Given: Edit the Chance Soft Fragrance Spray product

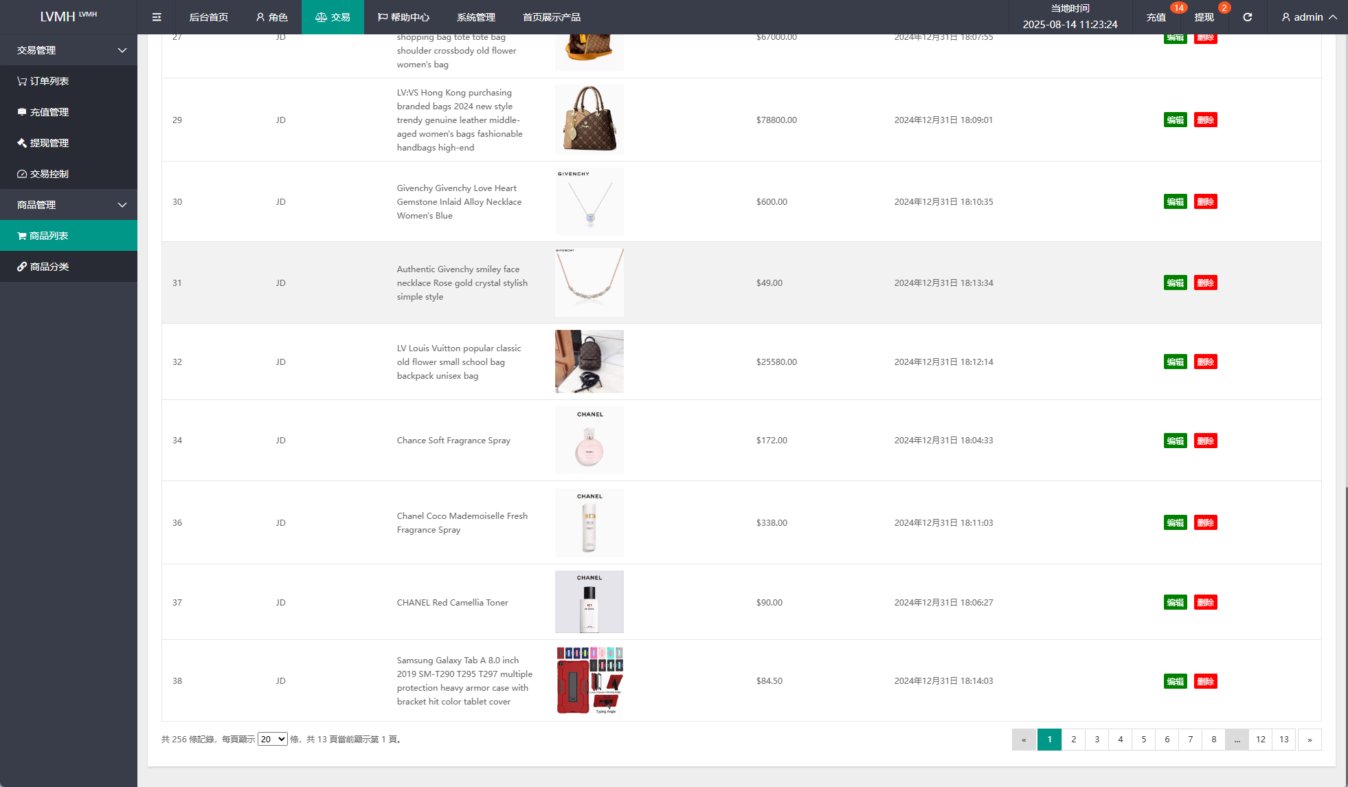Looking at the screenshot, I should click(1175, 441).
